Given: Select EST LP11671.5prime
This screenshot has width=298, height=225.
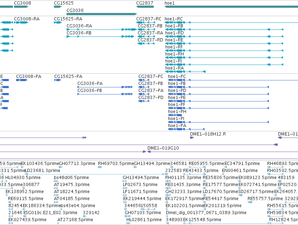Looking at the screenshot, I should tap(140, 192).
